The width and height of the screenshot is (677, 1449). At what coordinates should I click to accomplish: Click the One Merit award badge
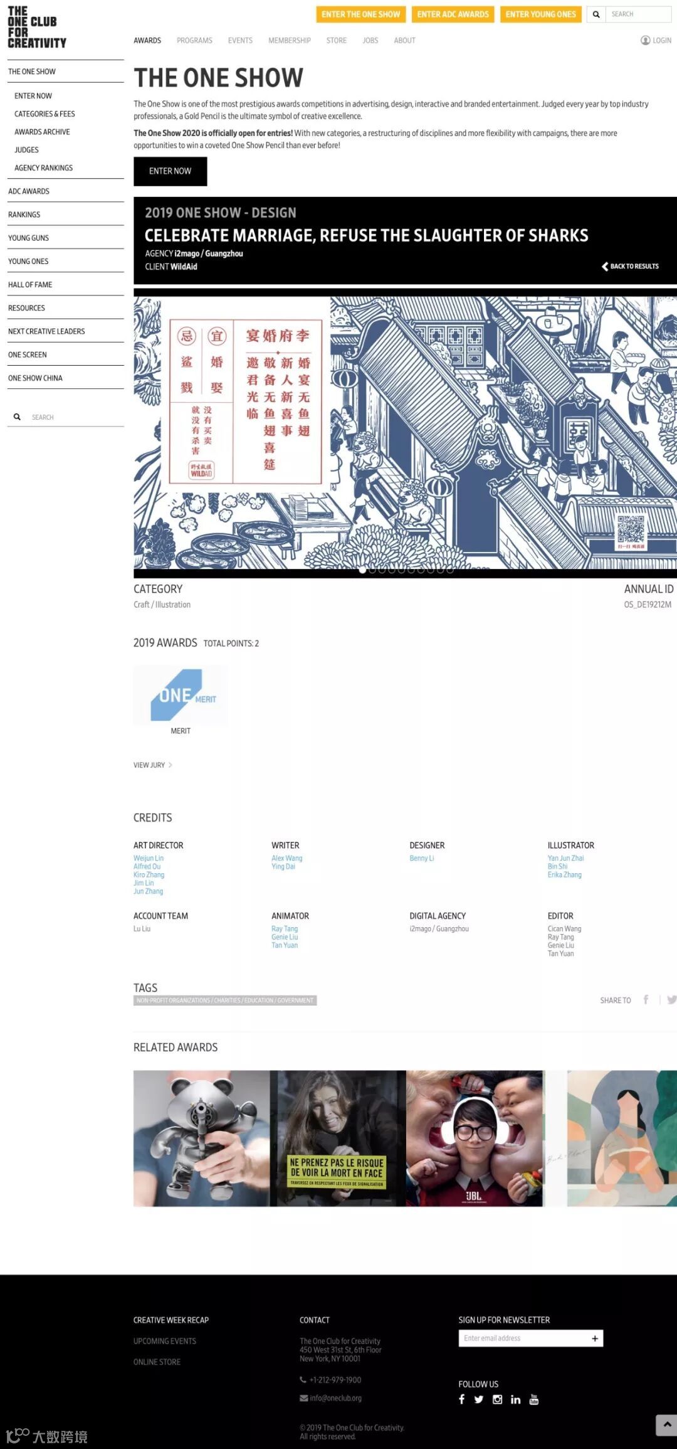[x=181, y=695]
